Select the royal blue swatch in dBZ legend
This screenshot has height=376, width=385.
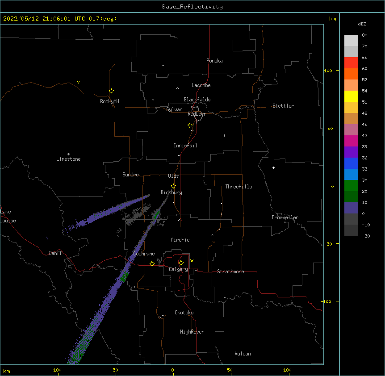pos(351,163)
